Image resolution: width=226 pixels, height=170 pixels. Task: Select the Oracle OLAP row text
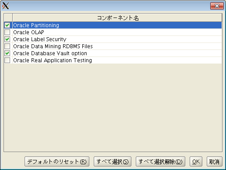28,32
